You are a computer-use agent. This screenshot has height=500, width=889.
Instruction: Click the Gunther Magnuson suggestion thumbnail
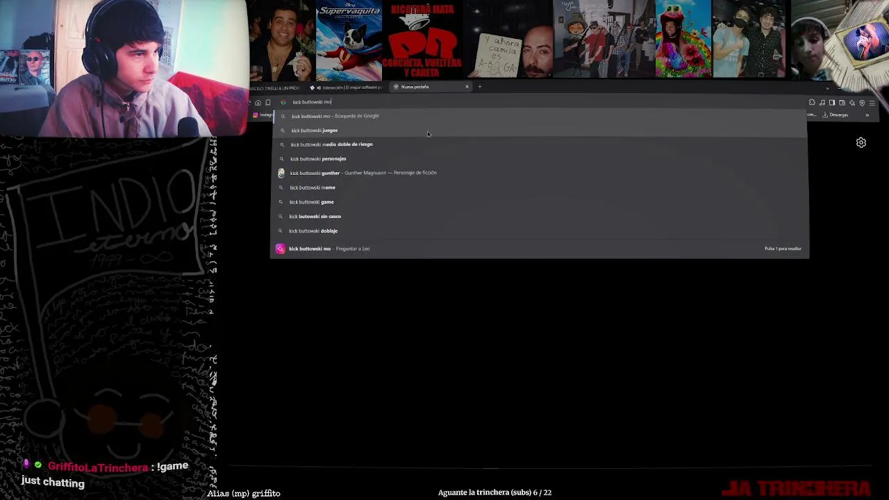coord(281,173)
